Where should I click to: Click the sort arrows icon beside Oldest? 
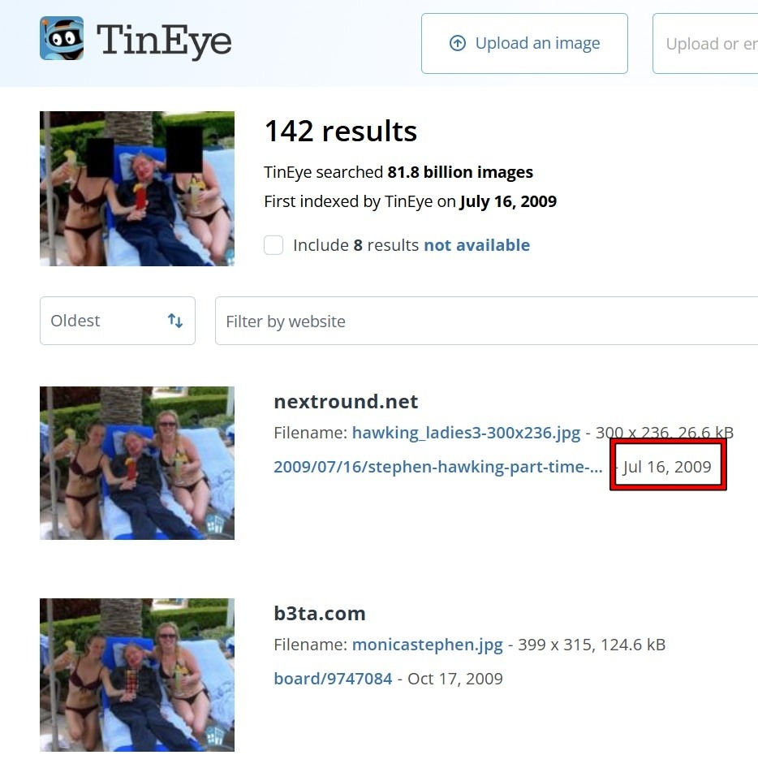coord(174,321)
